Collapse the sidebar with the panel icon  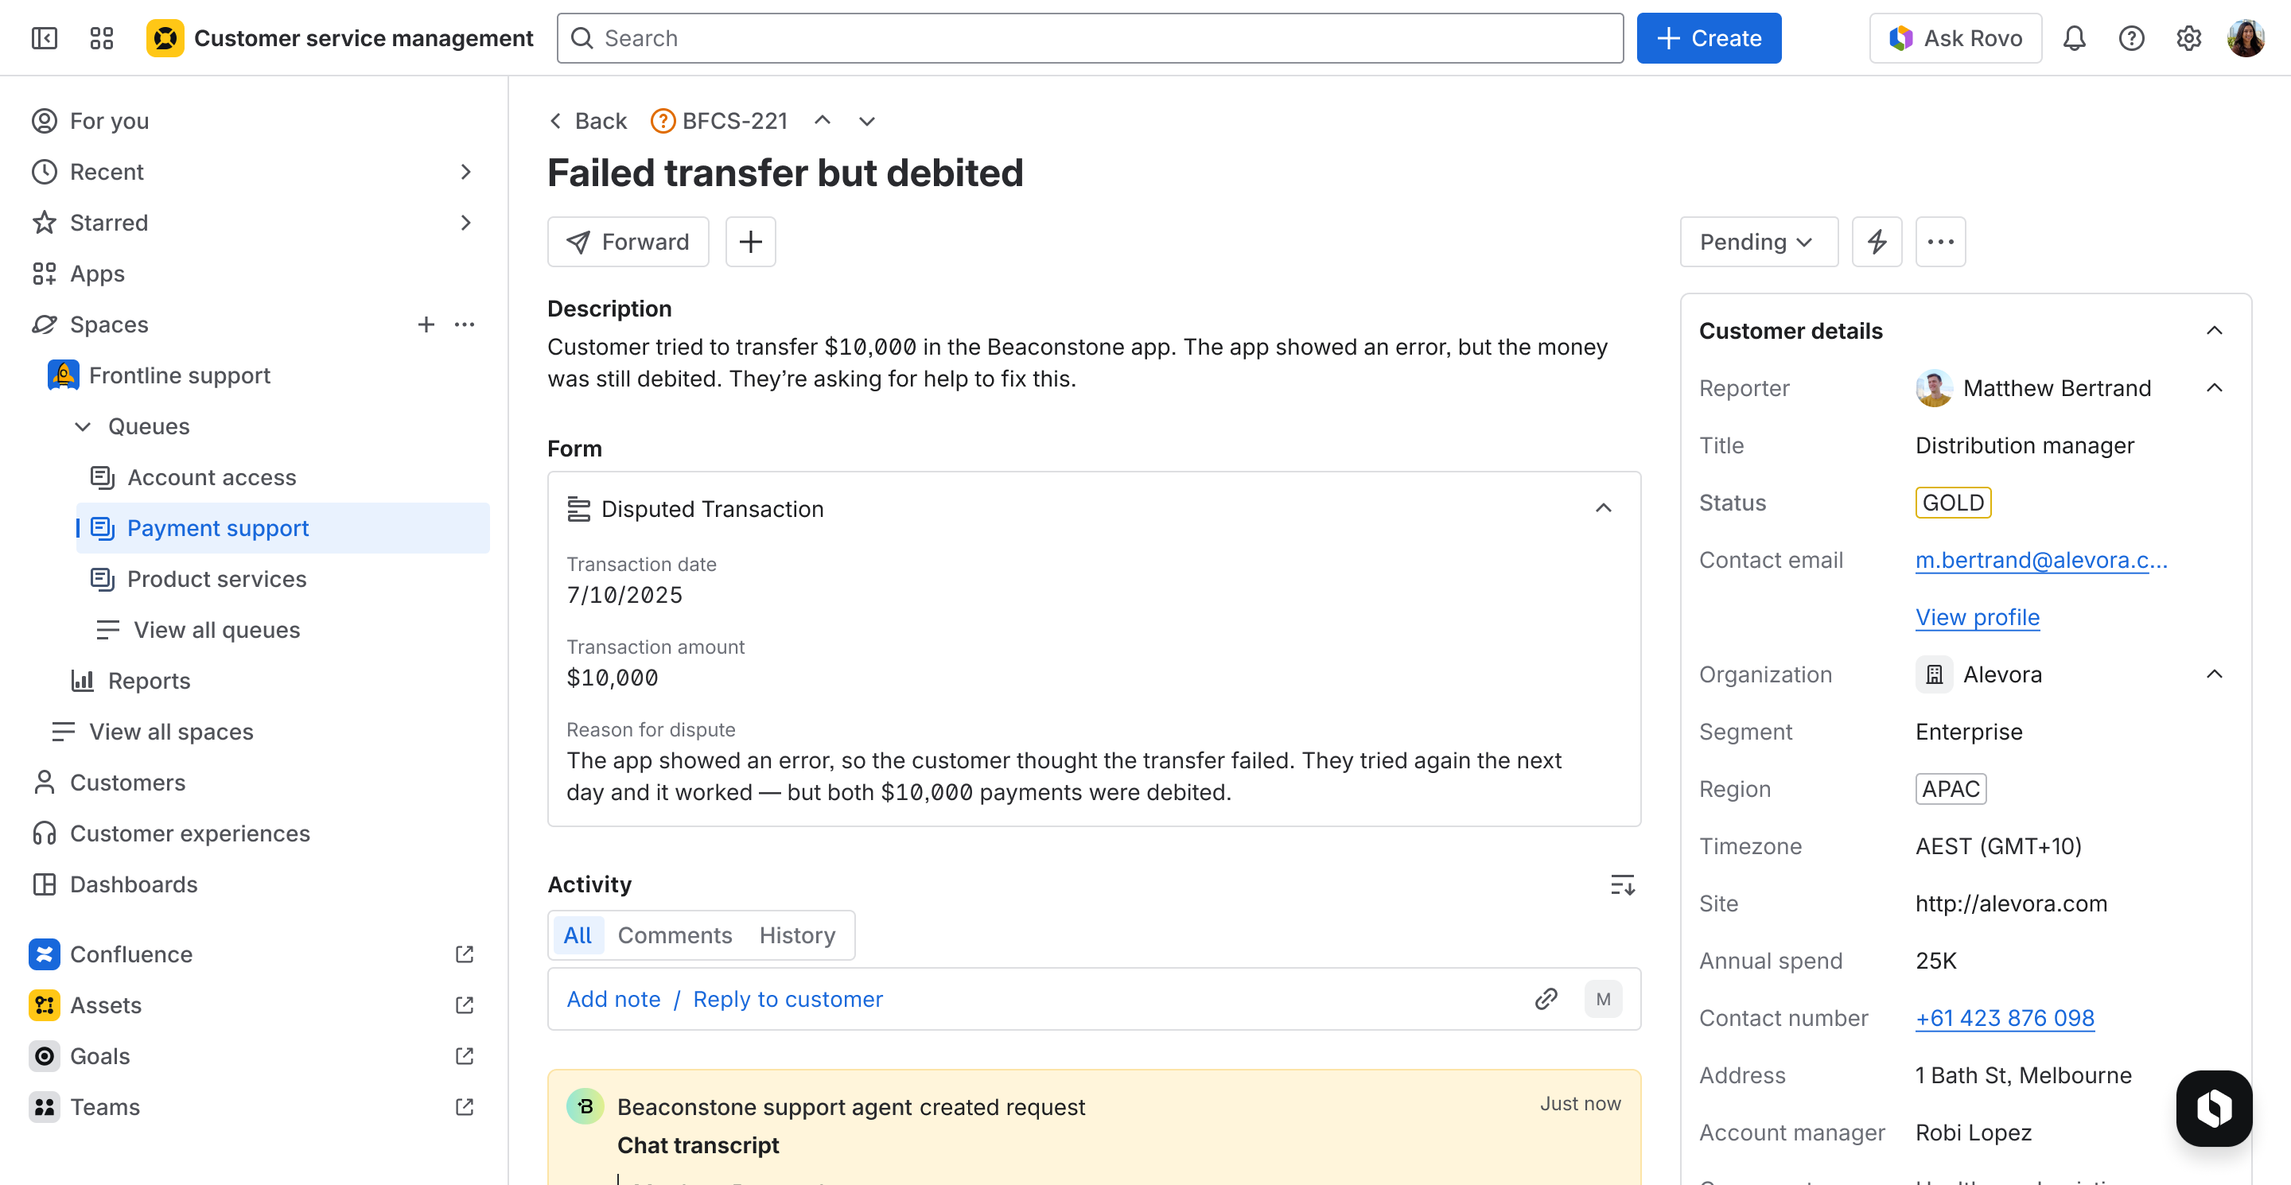tap(45, 37)
